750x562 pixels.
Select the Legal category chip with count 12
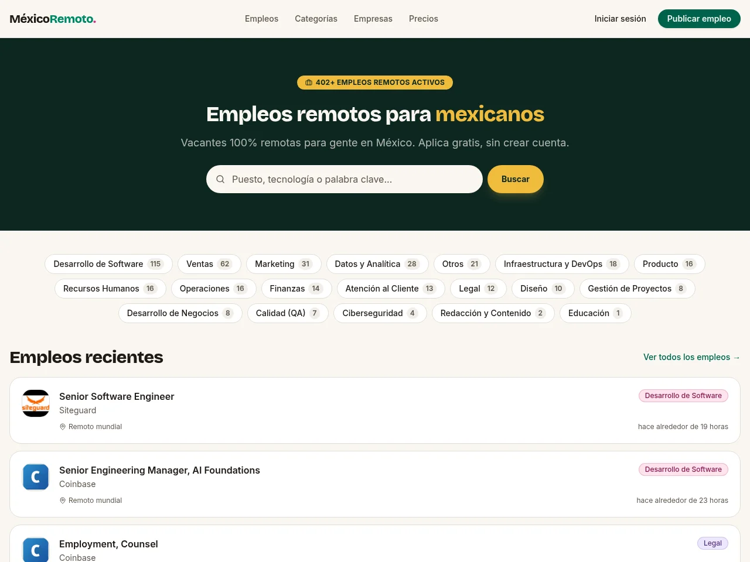pyautogui.click(x=478, y=289)
